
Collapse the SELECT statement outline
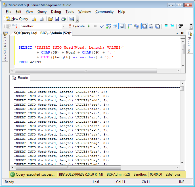pos(16,48)
